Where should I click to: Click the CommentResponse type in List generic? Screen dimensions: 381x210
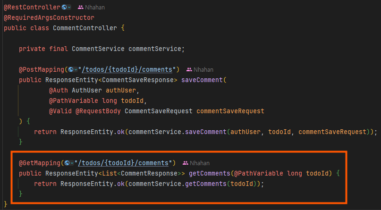coord(149,173)
